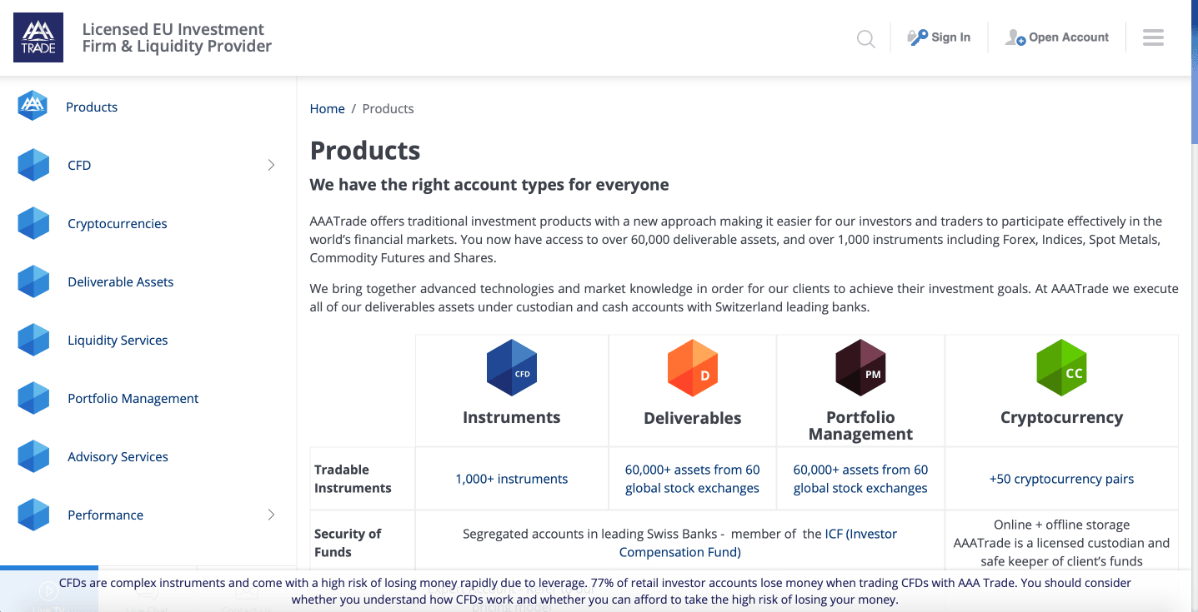Click the 'Tradable Instruments' row label
The image size is (1198, 612).
tap(353, 479)
